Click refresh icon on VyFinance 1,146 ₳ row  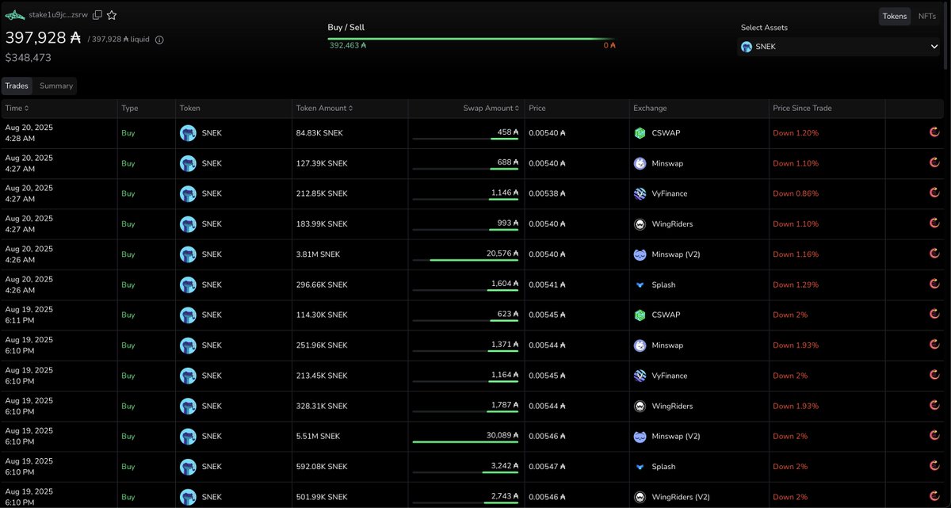click(x=934, y=193)
